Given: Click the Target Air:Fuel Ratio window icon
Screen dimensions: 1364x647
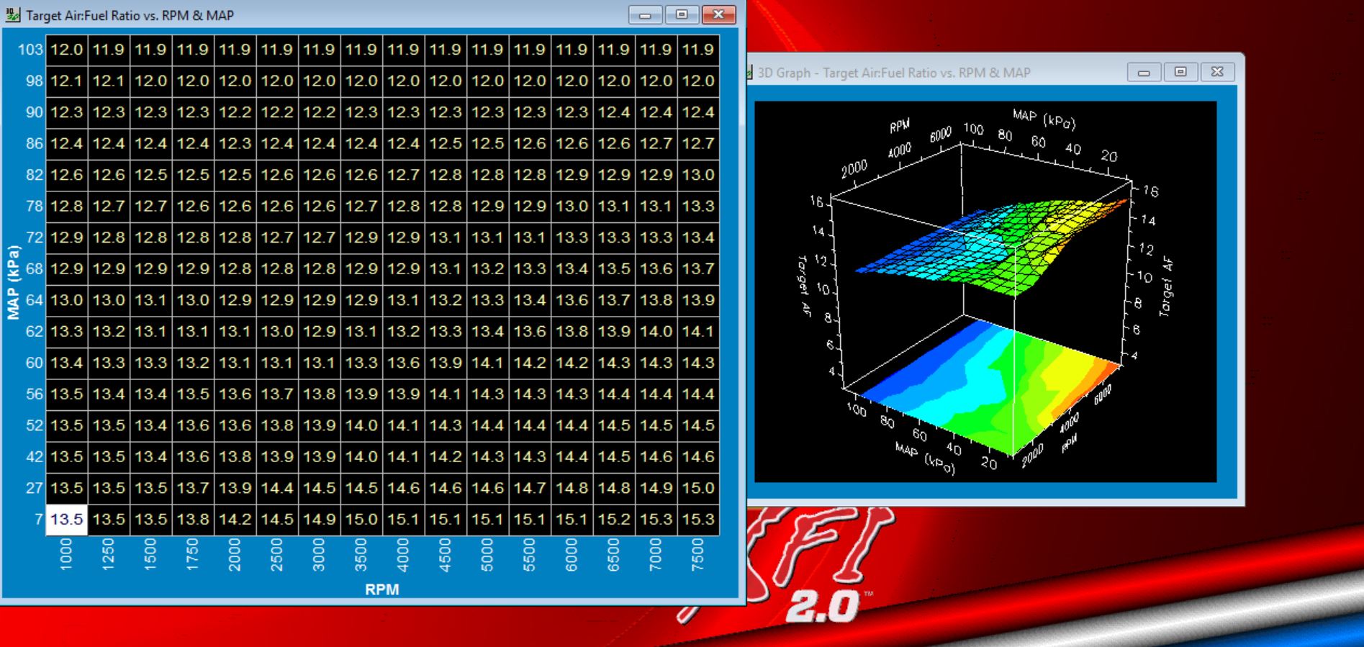Looking at the screenshot, I should (13, 15).
